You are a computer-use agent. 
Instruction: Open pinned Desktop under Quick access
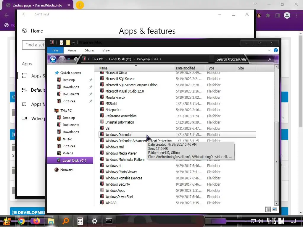tap(69, 80)
